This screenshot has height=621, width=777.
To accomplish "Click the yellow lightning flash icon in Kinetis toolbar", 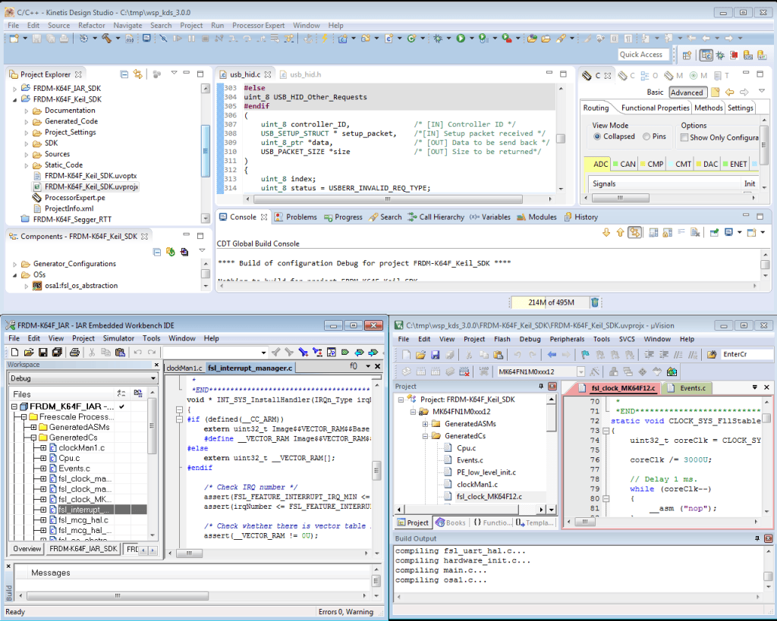I will 325,38.
